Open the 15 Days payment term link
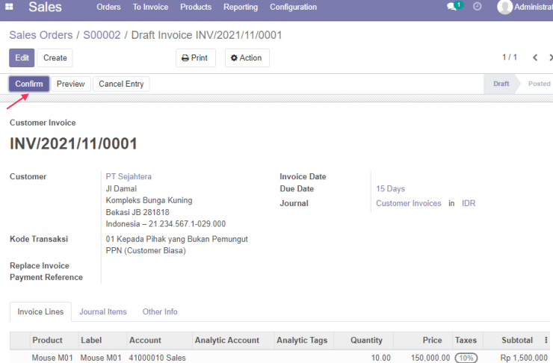The width and height of the screenshot is (553, 363). click(x=390, y=189)
